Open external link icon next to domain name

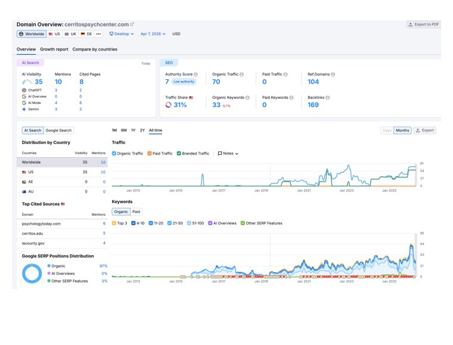click(132, 24)
